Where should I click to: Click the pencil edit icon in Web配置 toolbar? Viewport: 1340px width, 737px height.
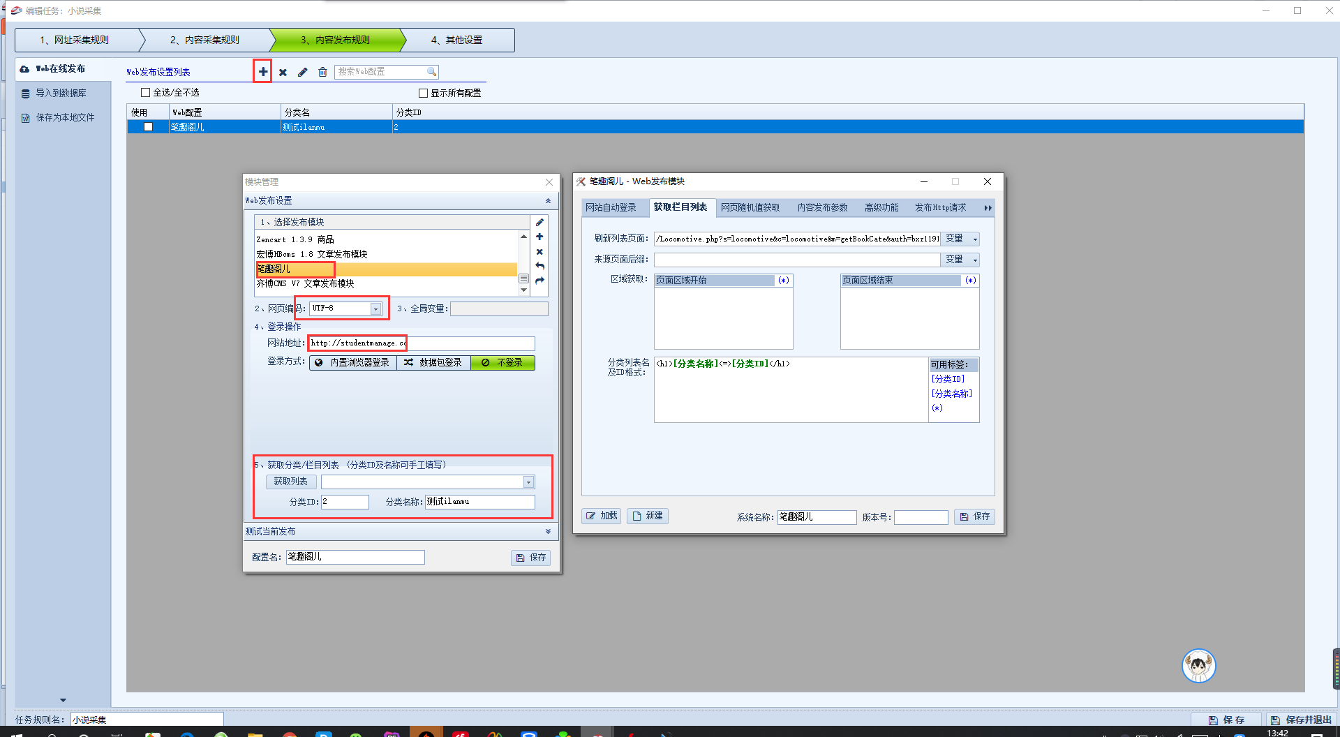[x=302, y=72]
